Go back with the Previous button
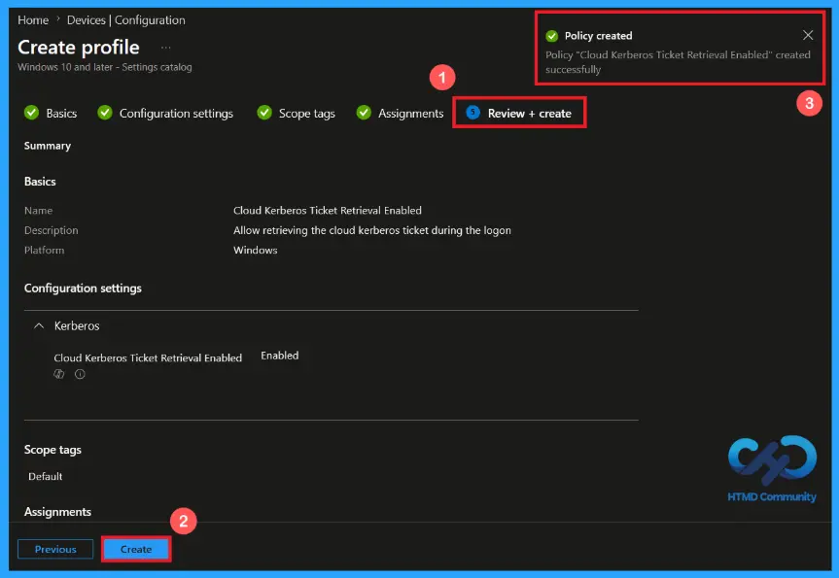 click(x=55, y=549)
